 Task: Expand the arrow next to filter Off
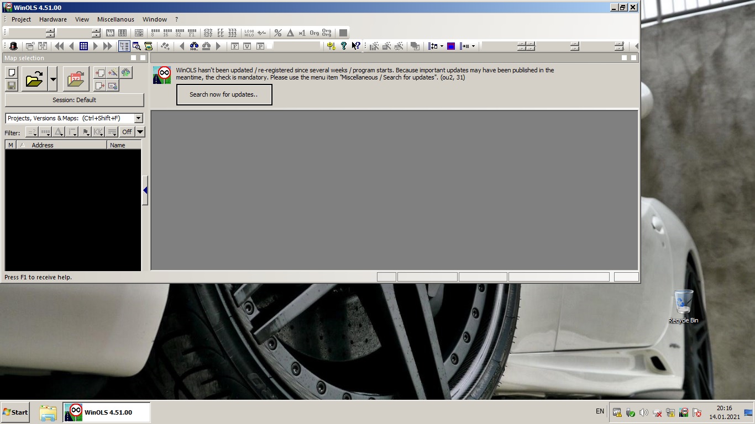tap(140, 132)
